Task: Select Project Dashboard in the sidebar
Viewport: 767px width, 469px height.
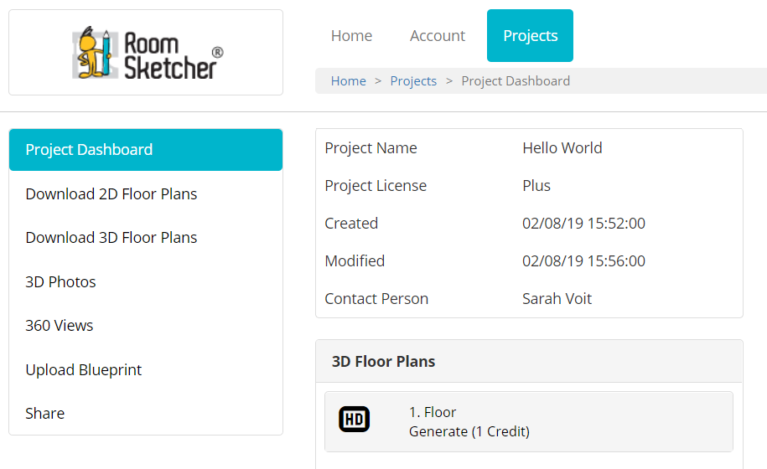Action: 146,149
